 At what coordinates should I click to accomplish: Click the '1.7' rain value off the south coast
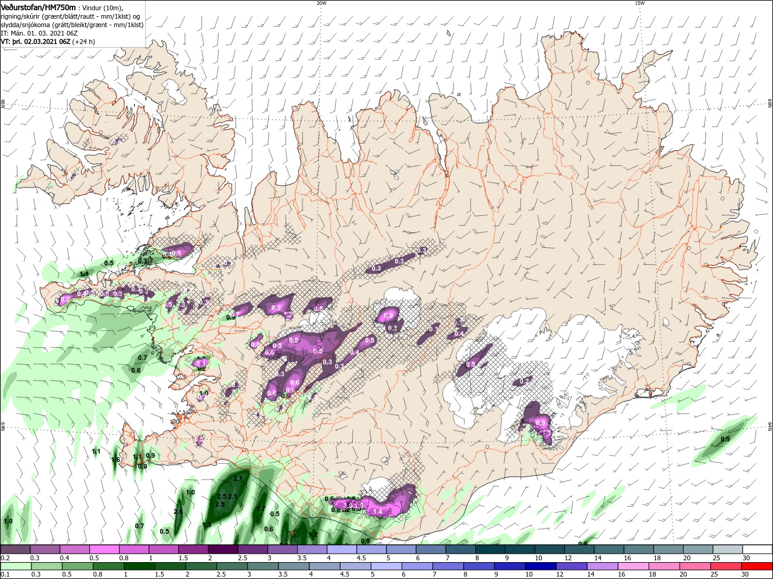click(261, 508)
